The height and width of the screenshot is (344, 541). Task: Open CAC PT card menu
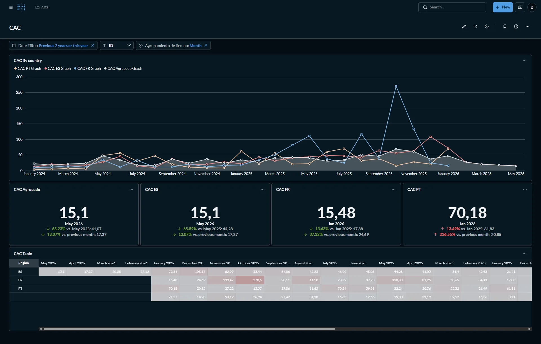525,189
